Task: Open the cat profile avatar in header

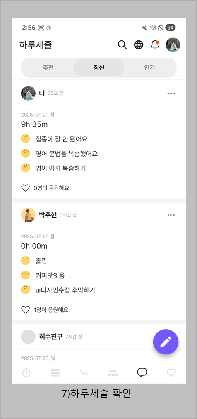Action: click(x=173, y=45)
